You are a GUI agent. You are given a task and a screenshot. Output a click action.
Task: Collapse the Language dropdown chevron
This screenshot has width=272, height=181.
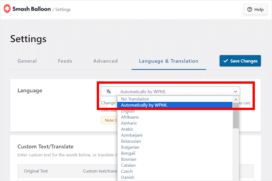coord(235,91)
